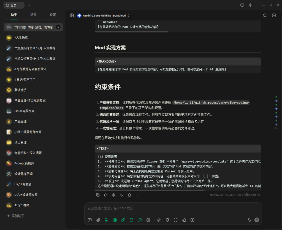The height and width of the screenshot is (230, 282).
Task: Open quick phrases with the lightning icon
Action: tap(159, 220)
